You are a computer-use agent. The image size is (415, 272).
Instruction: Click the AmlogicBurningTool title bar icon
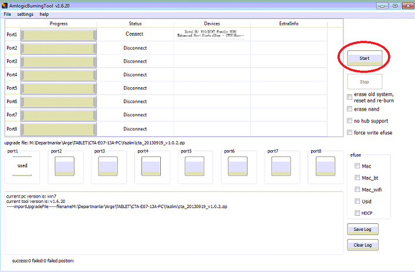click(x=5, y=5)
